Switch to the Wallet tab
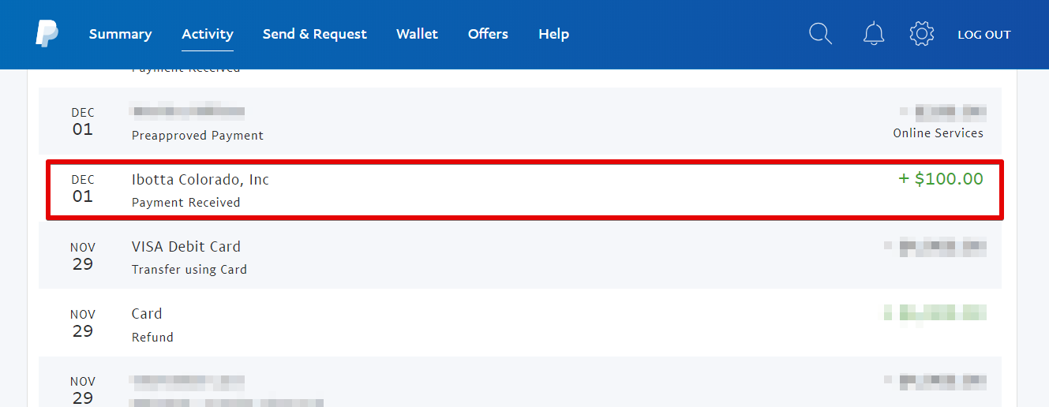 pos(417,34)
